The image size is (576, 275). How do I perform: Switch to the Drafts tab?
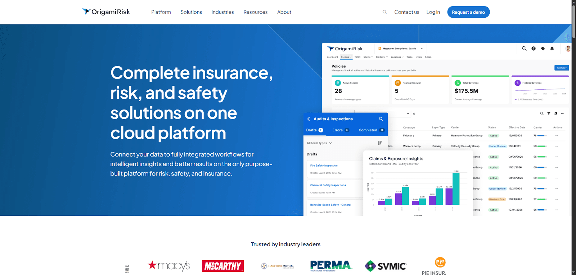315,130
